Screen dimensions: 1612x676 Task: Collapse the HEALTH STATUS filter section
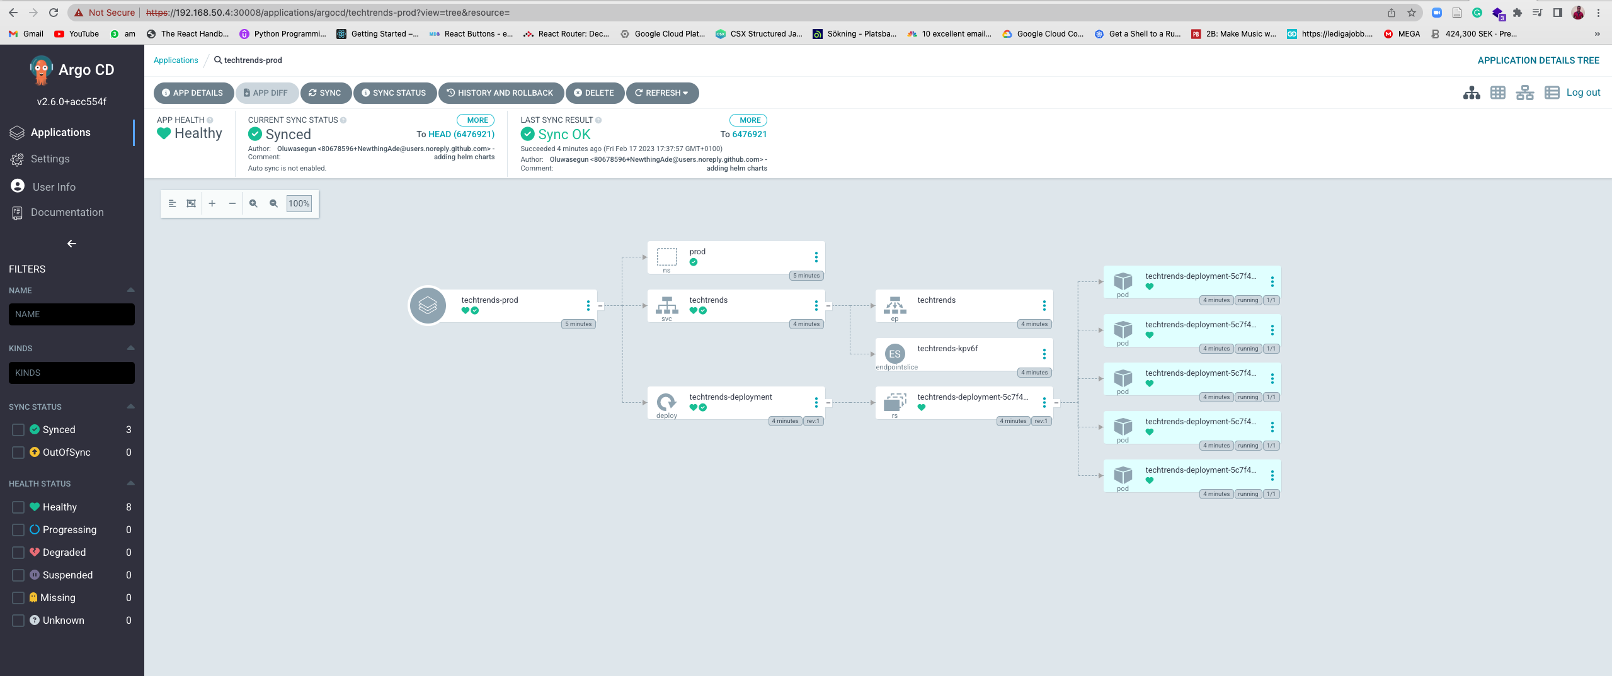[x=130, y=483]
